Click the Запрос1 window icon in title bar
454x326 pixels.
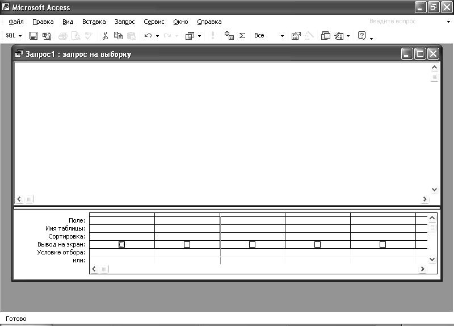tap(19, 54)
